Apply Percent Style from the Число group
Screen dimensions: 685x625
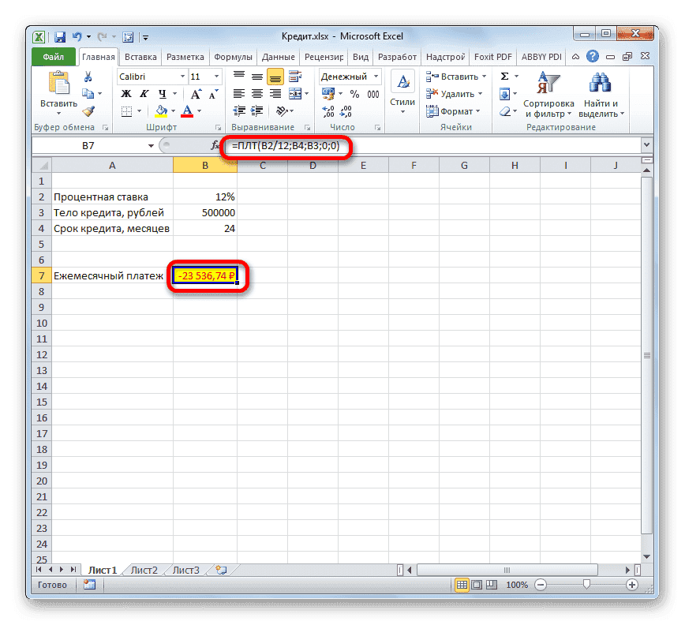tap(355, 93)
